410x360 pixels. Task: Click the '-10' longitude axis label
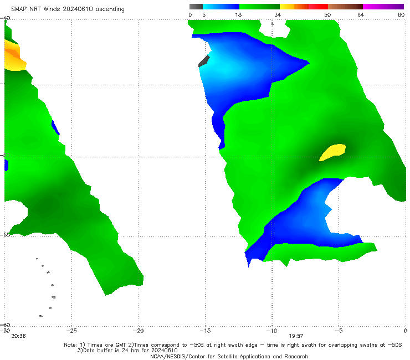[x=271, y=331]
